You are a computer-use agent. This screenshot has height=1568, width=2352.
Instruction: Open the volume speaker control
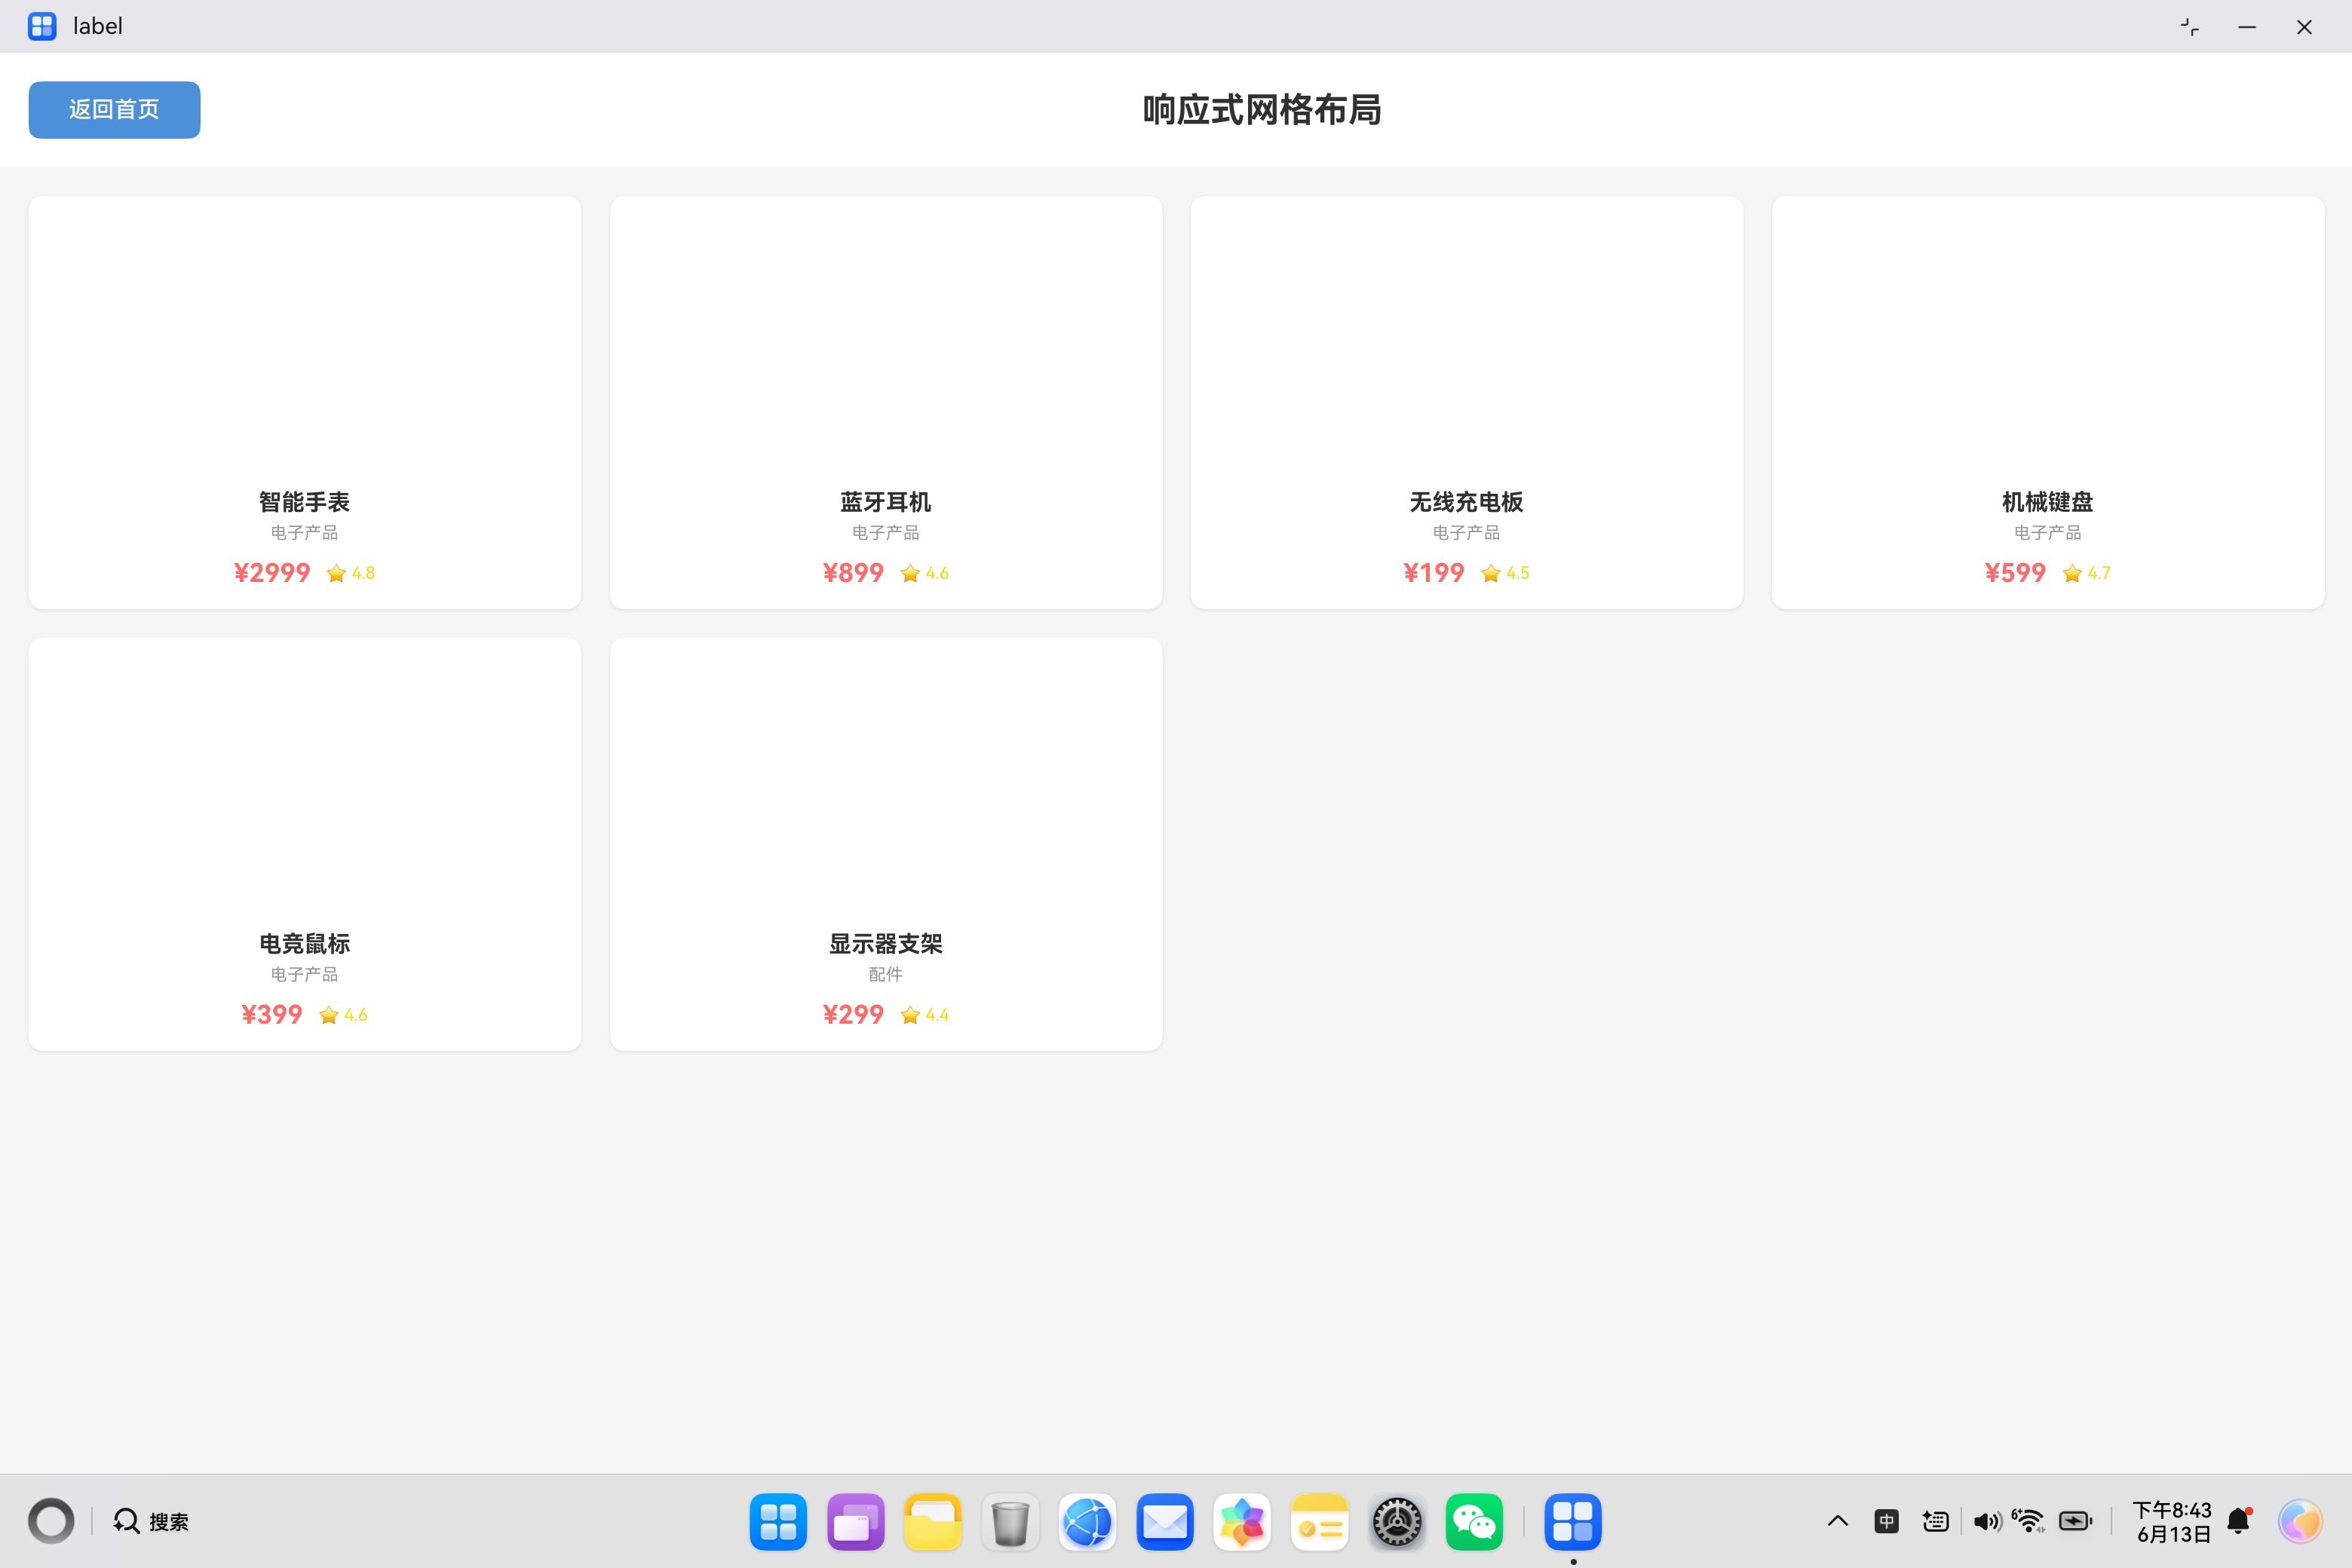click(1987, 1521)
